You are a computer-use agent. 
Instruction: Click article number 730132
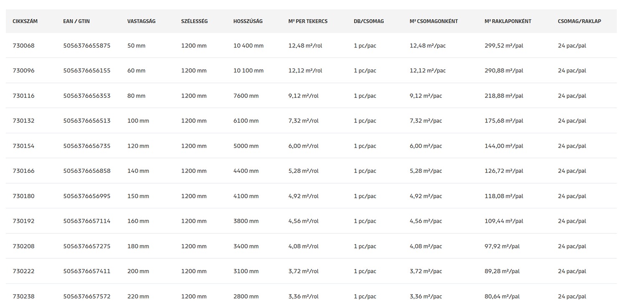coord(24,121)
